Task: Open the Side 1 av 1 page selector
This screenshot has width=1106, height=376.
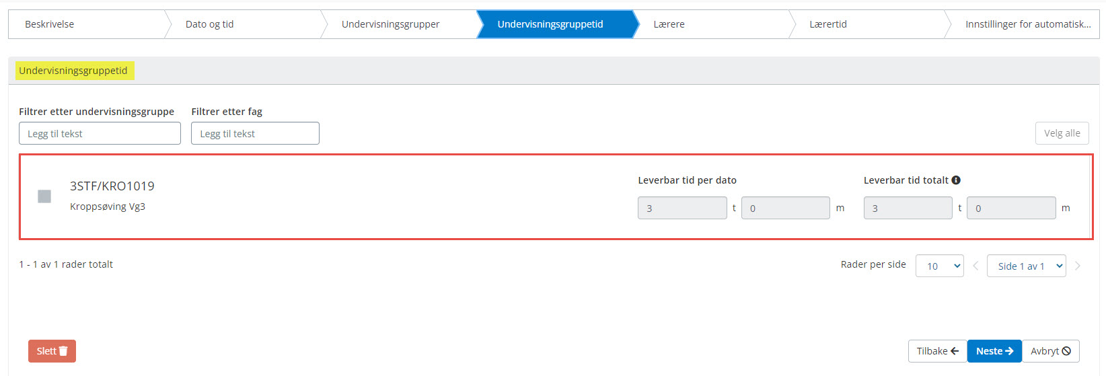Action: (x=1026, y=266)
